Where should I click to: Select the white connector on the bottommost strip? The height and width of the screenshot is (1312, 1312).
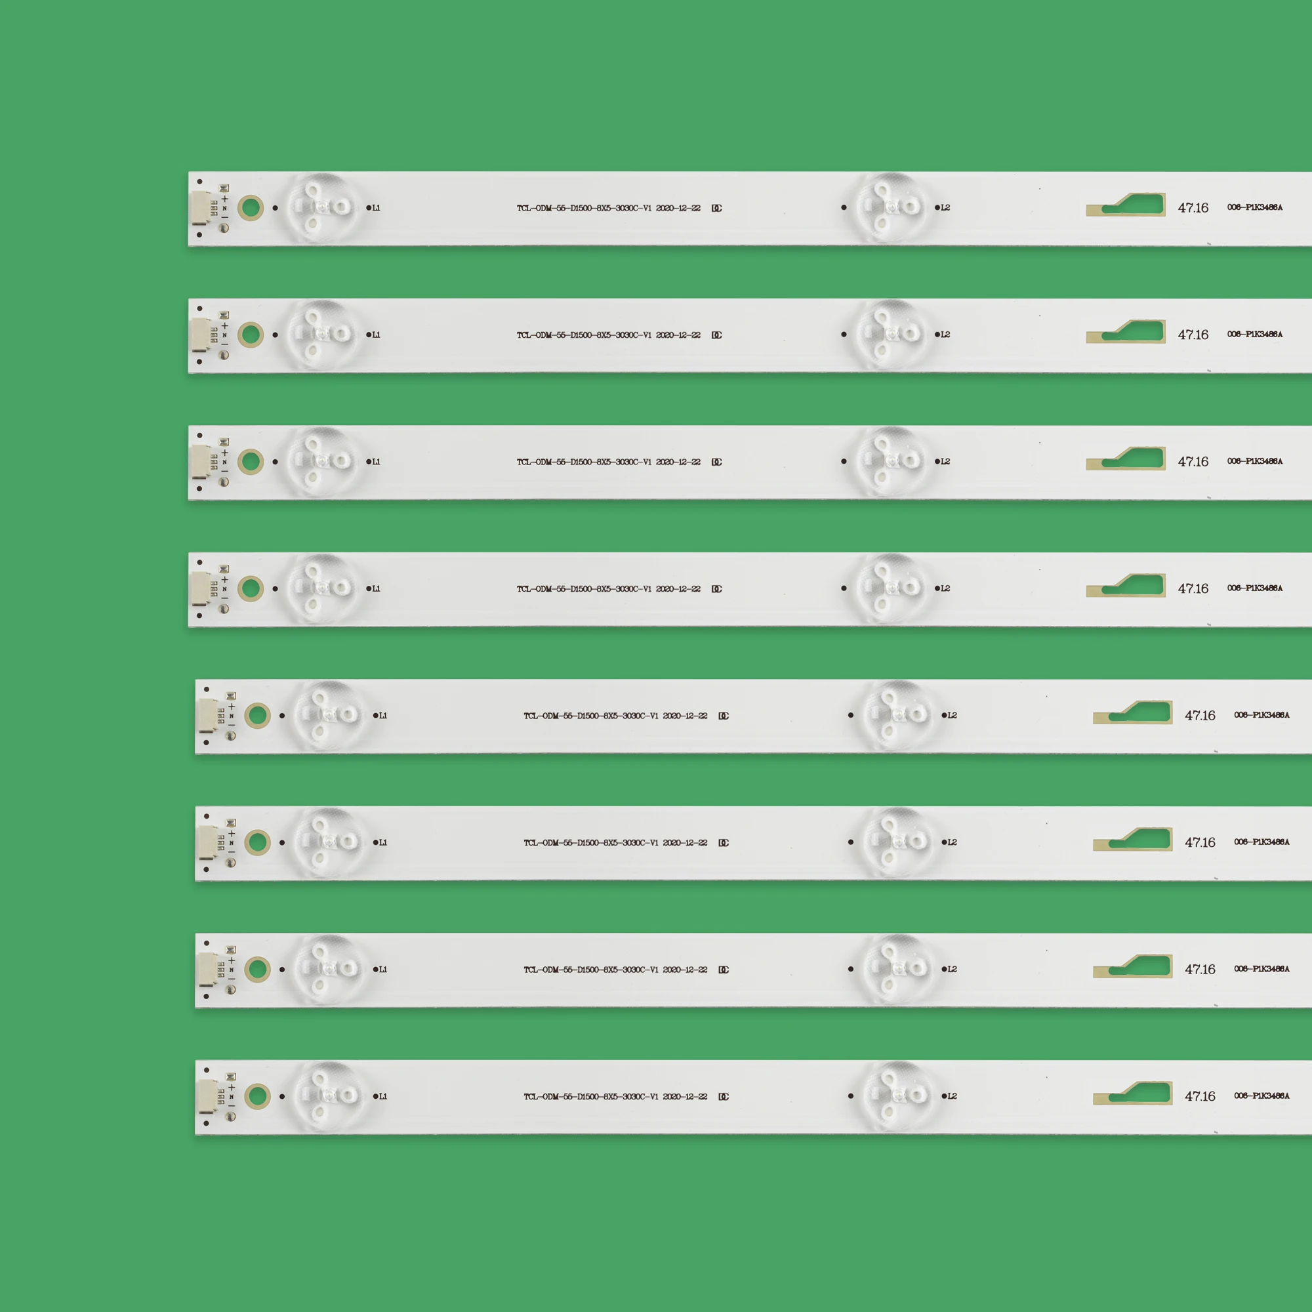(207, 1096)
